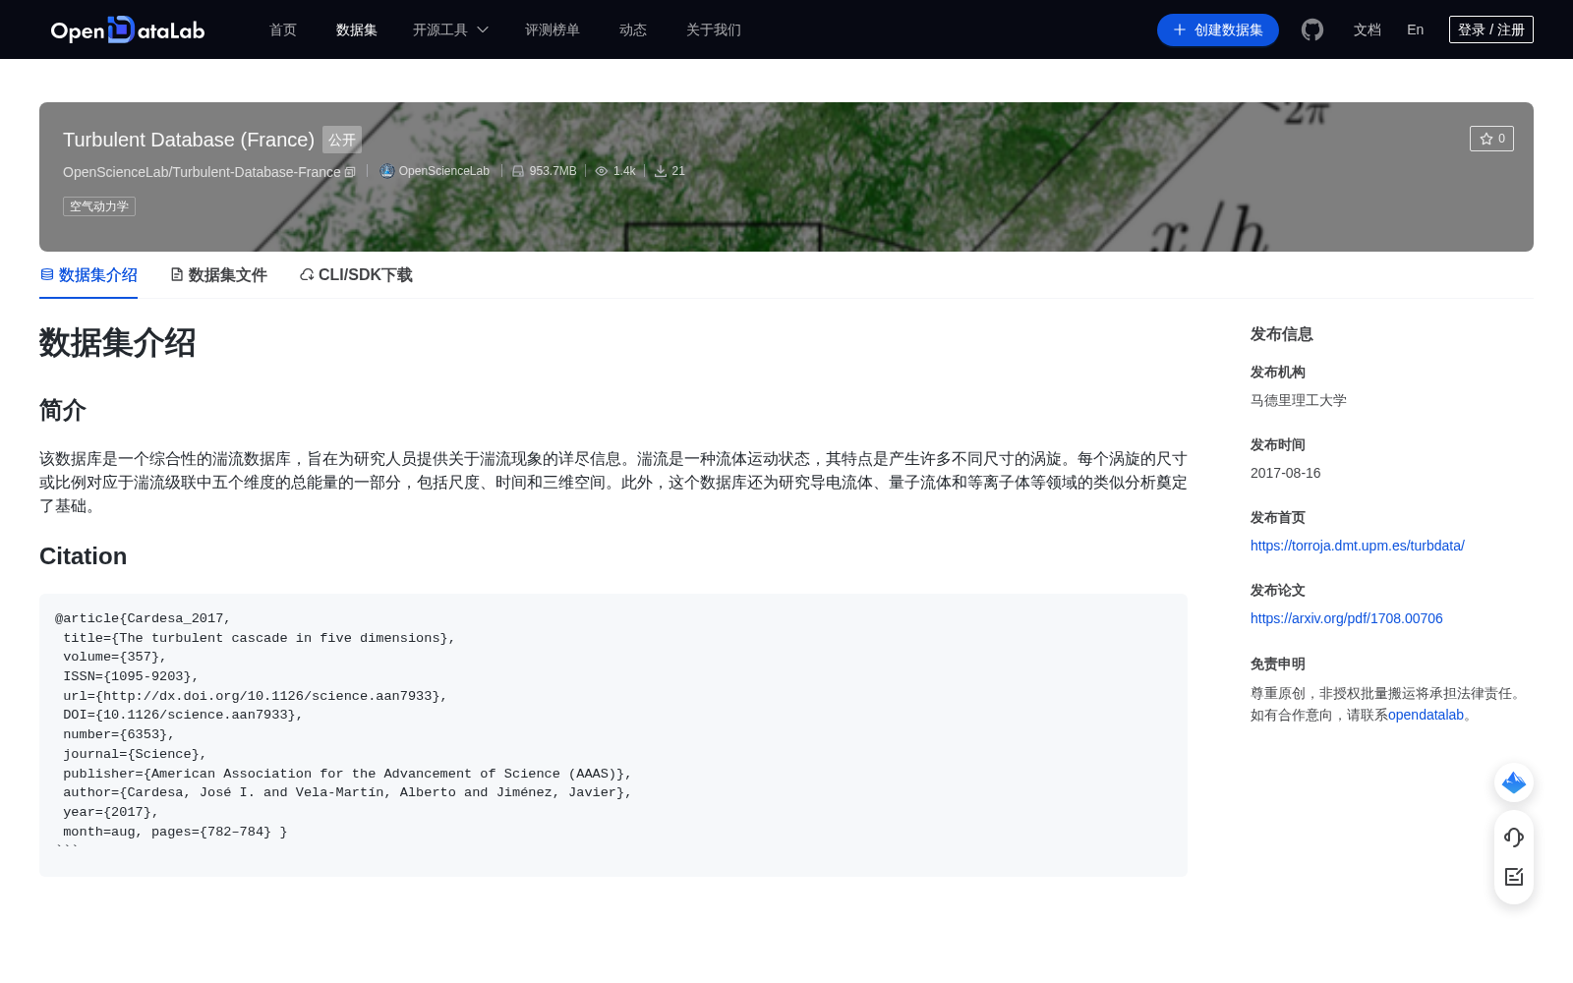
Task: Open the GitHub icon link
Action: click(1312, 29)
